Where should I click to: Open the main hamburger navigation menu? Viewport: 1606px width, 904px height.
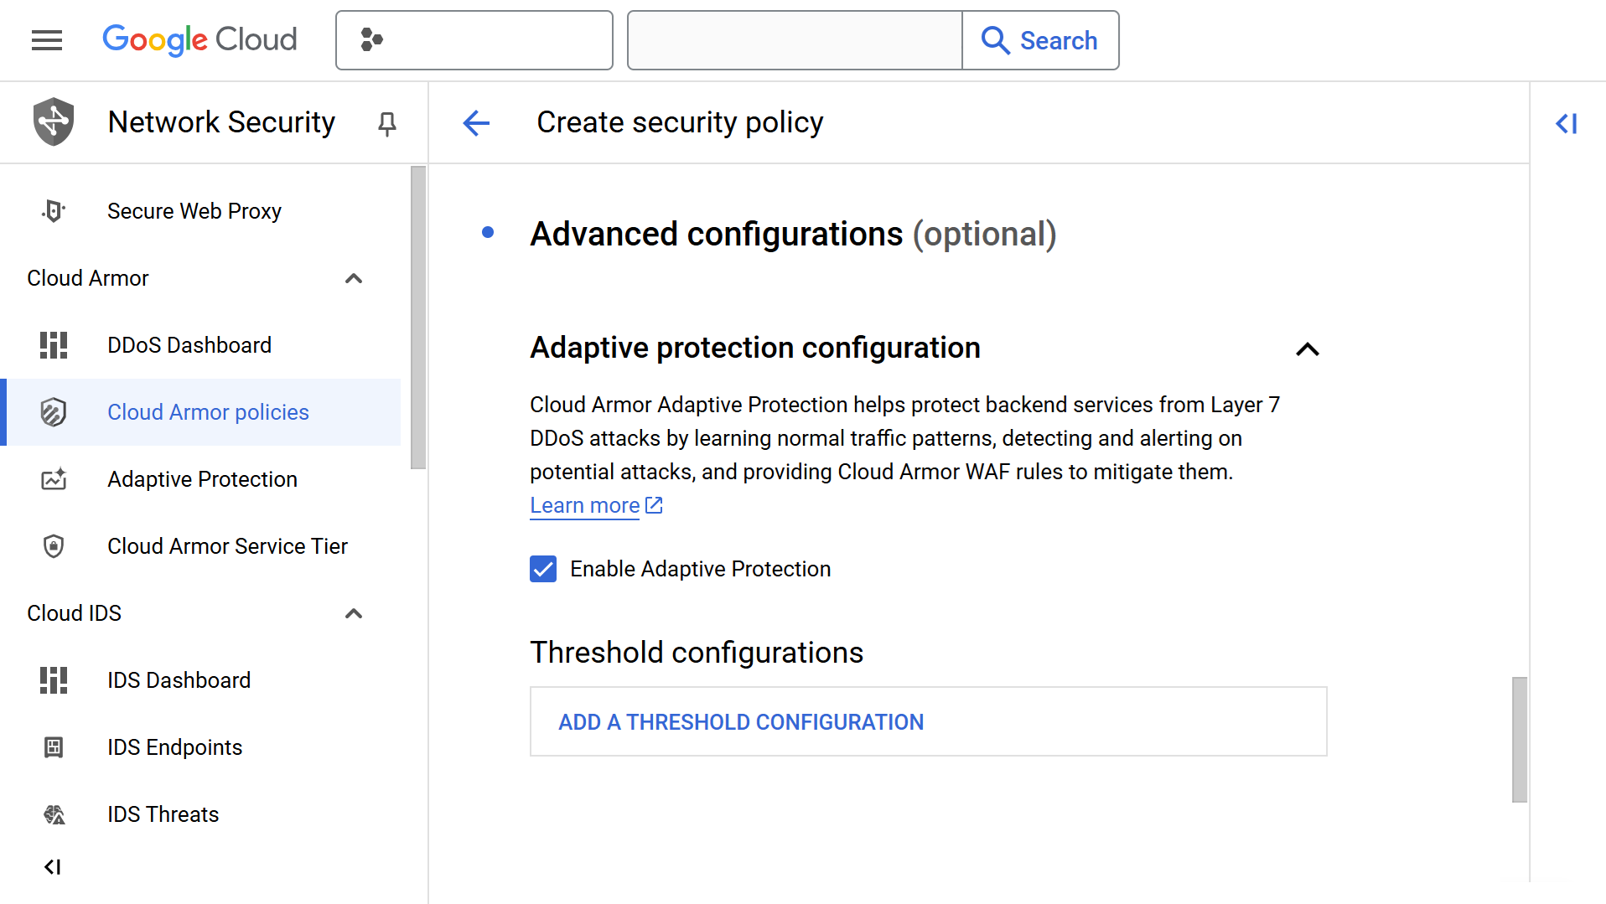[x=47, y=40]
